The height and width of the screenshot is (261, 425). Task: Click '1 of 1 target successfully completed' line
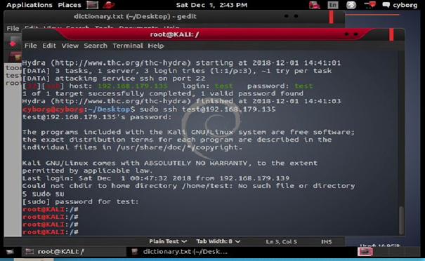(x=163, y=93)
